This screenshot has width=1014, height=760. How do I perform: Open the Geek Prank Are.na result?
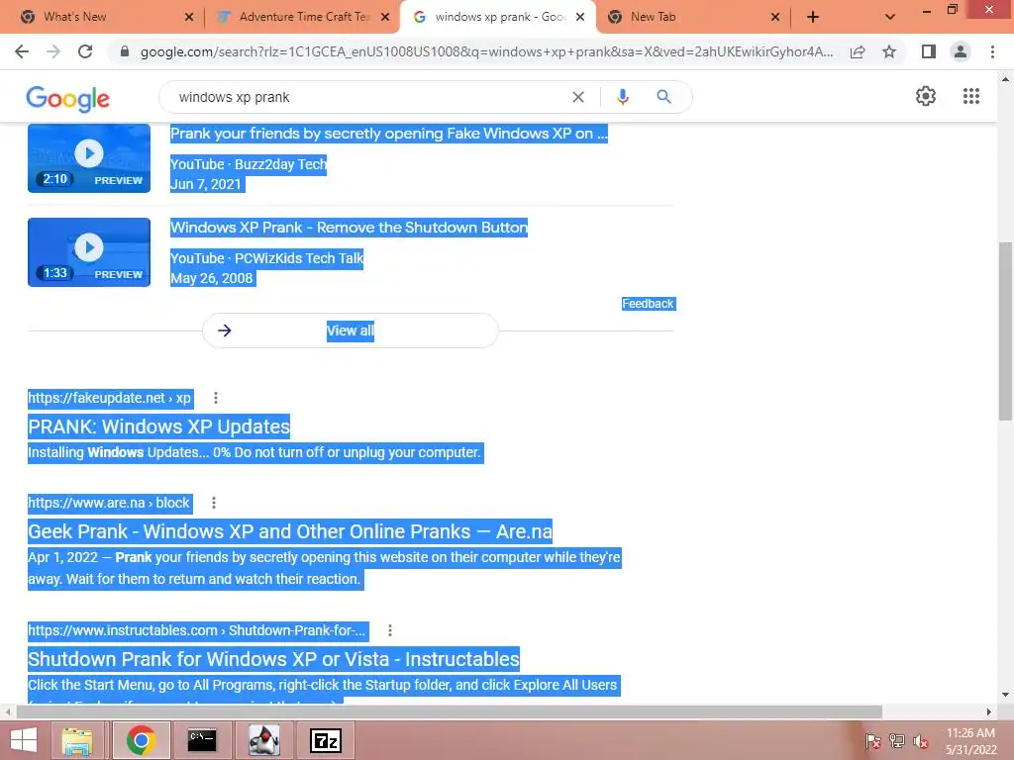pyautogui.click(x=290, y=531)
